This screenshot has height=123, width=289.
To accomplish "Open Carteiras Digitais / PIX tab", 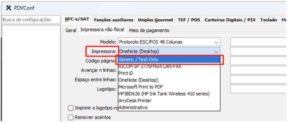I will [230, 20].
